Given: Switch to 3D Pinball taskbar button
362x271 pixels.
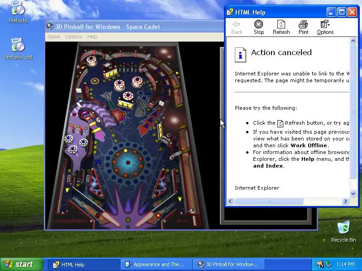Looking at the screenshot, I should [229, 265].
